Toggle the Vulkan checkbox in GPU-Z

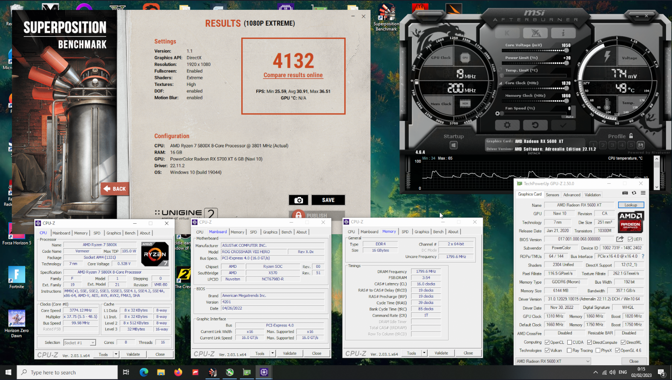point(547,350)
